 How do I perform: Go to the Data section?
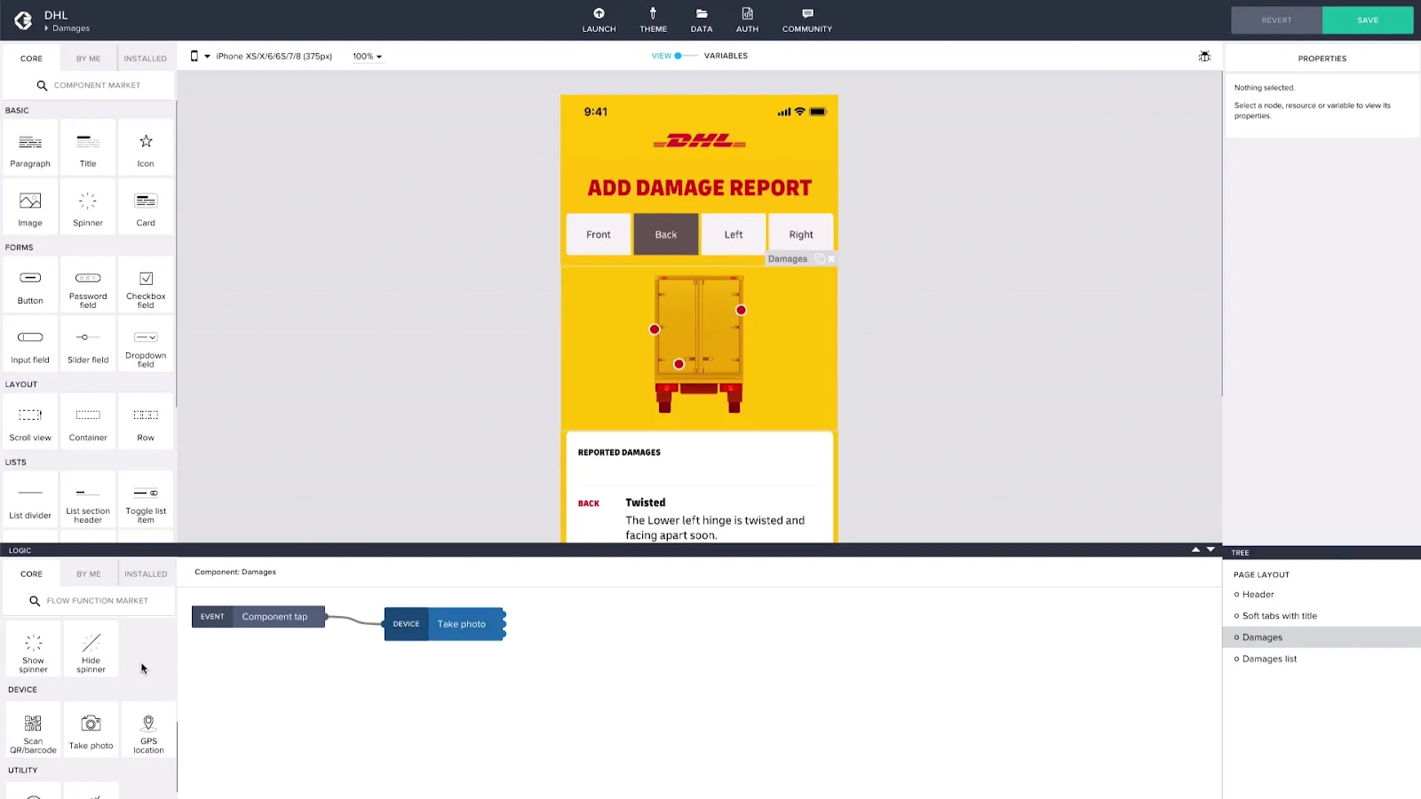[x=702, y=20]
